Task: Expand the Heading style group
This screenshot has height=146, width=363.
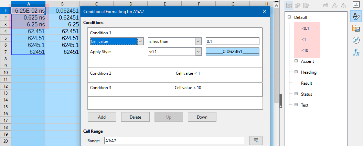Action: (296, 72)
